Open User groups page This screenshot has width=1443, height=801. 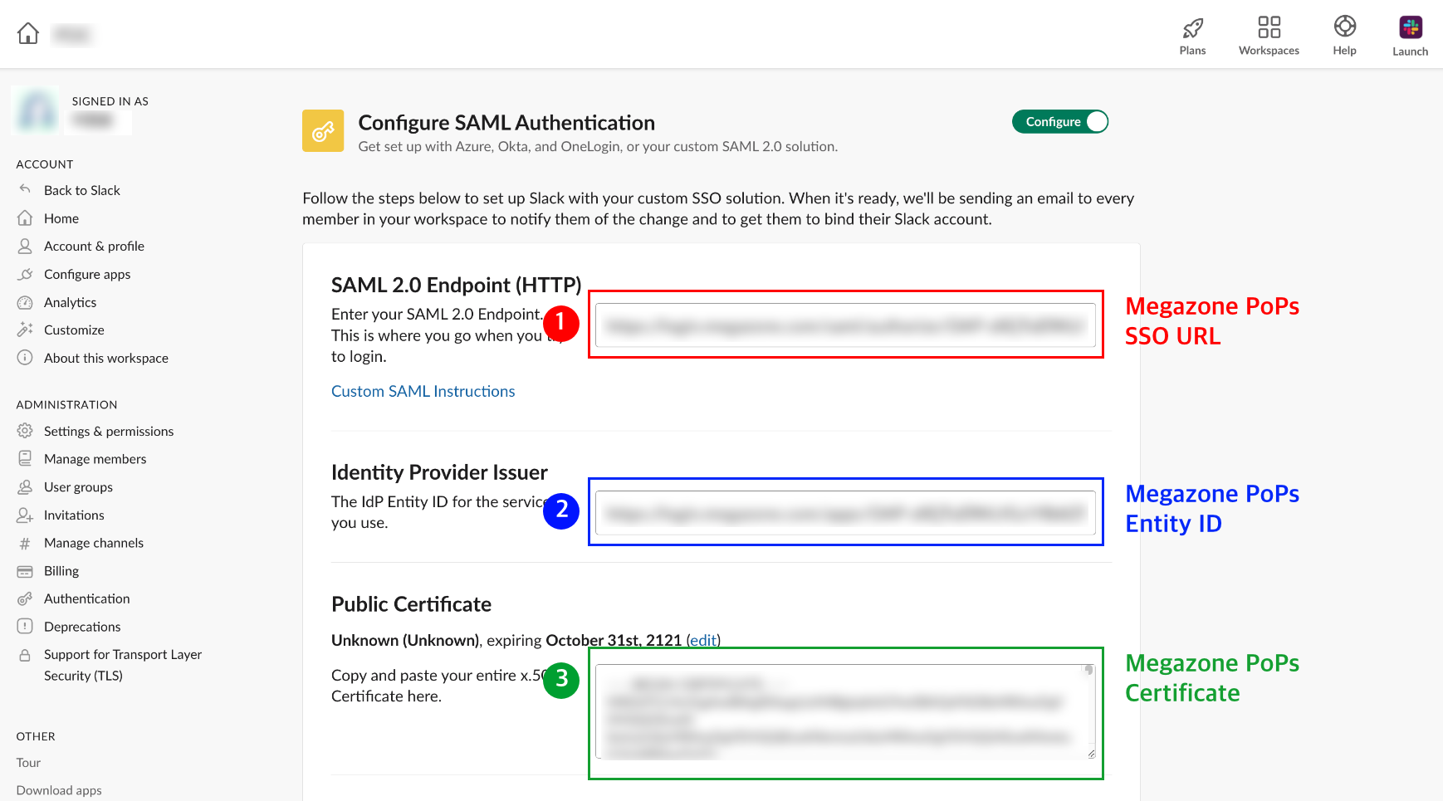tap(78, 486)
